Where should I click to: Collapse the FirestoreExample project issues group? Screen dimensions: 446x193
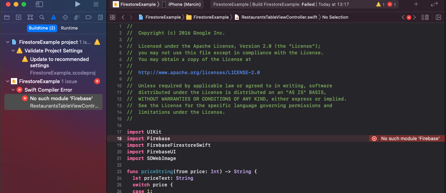(x=8, y=42)
